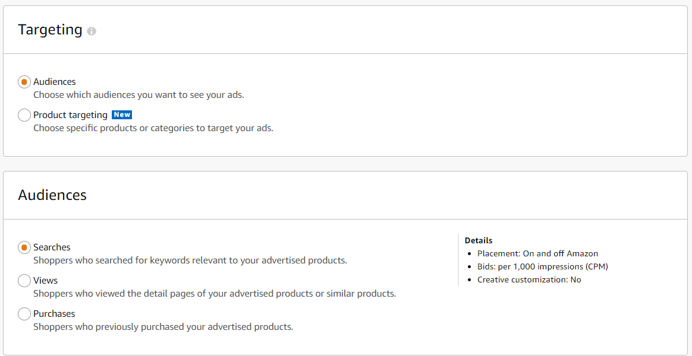Click the Searches label
This screenshot has width=692, height=356.
(53, 247)
